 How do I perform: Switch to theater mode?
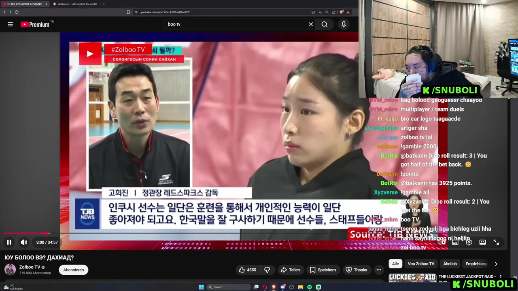(x=482, y=242)
